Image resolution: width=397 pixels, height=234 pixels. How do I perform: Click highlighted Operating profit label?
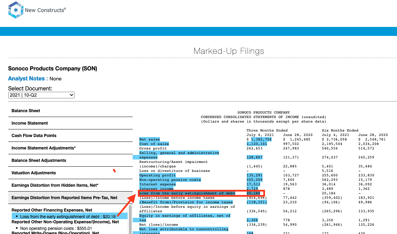(157, 175)
